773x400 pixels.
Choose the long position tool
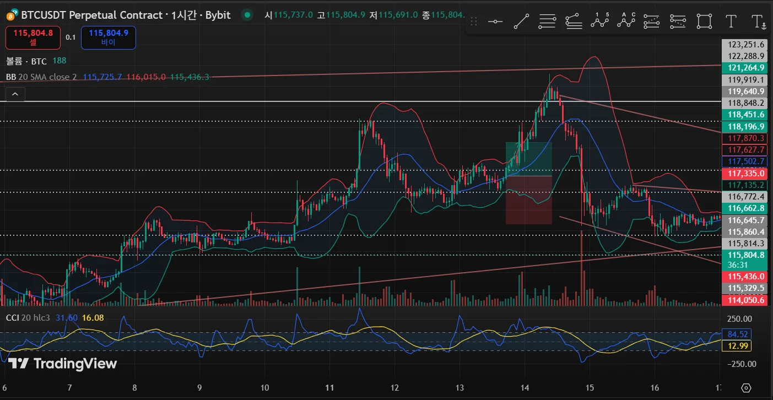[652, 22]
